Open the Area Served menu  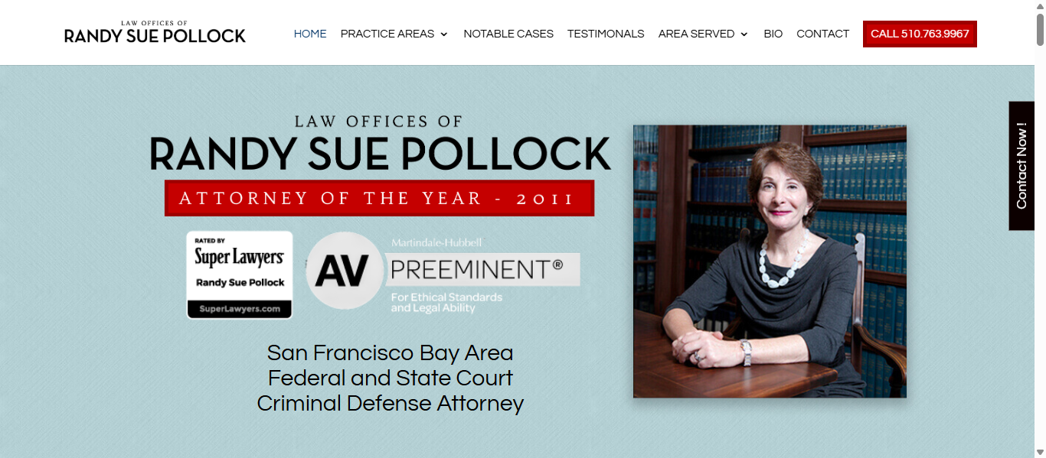click(x=696, y=34)
